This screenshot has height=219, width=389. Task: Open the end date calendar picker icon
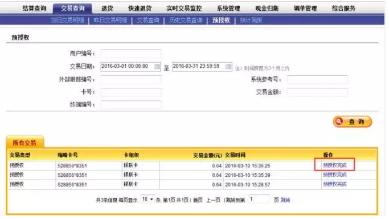[228, 66]
